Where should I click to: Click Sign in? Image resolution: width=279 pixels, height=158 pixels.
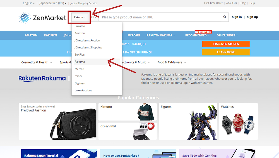(237, 17)
